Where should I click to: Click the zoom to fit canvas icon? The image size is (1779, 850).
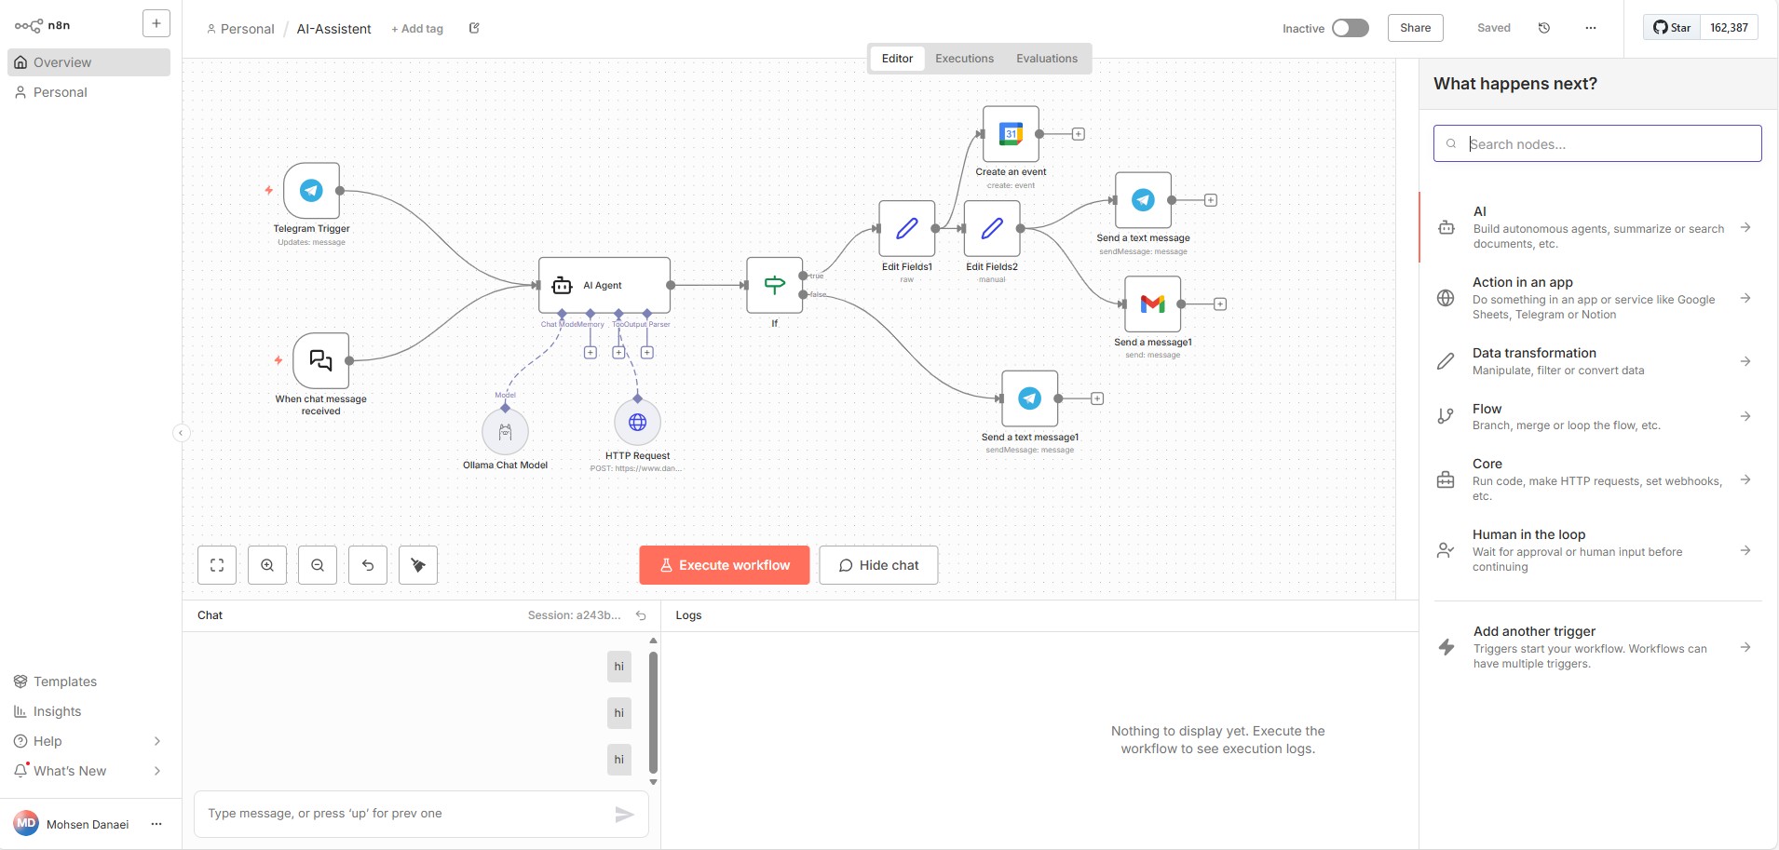[217, 565]
